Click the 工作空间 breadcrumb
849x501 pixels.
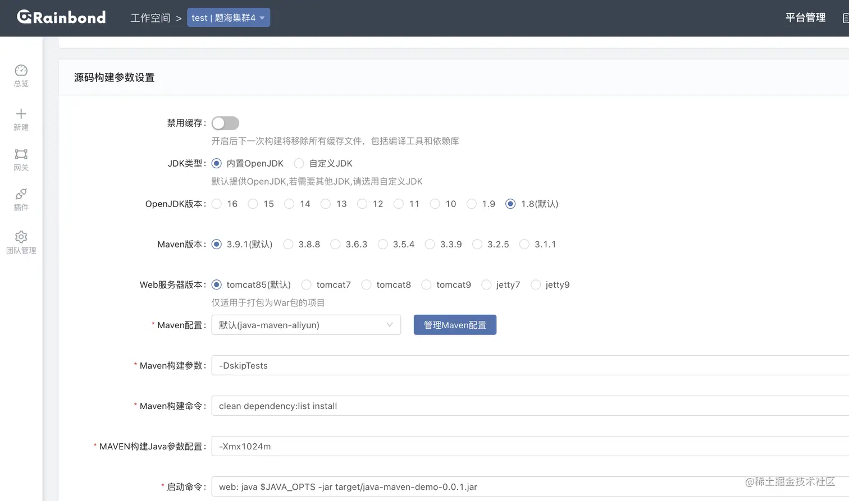click(150, 18)
